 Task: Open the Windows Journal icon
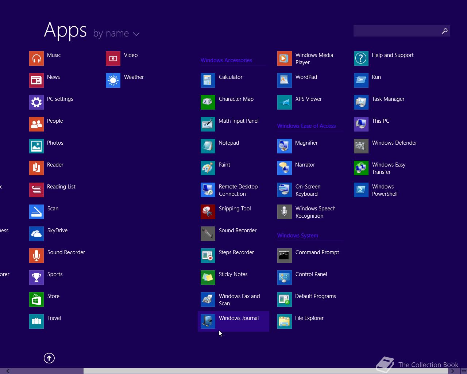pos(208,321)
